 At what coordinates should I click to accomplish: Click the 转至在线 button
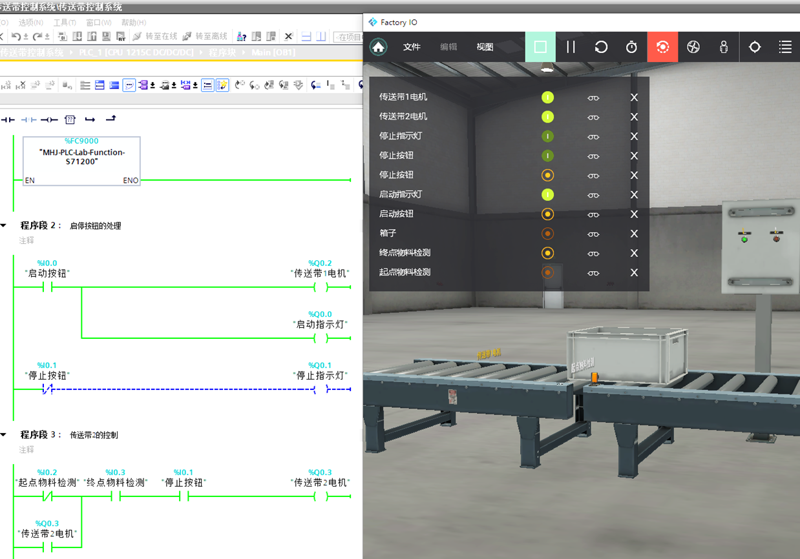pyautogui.click(x=154, y=36)
